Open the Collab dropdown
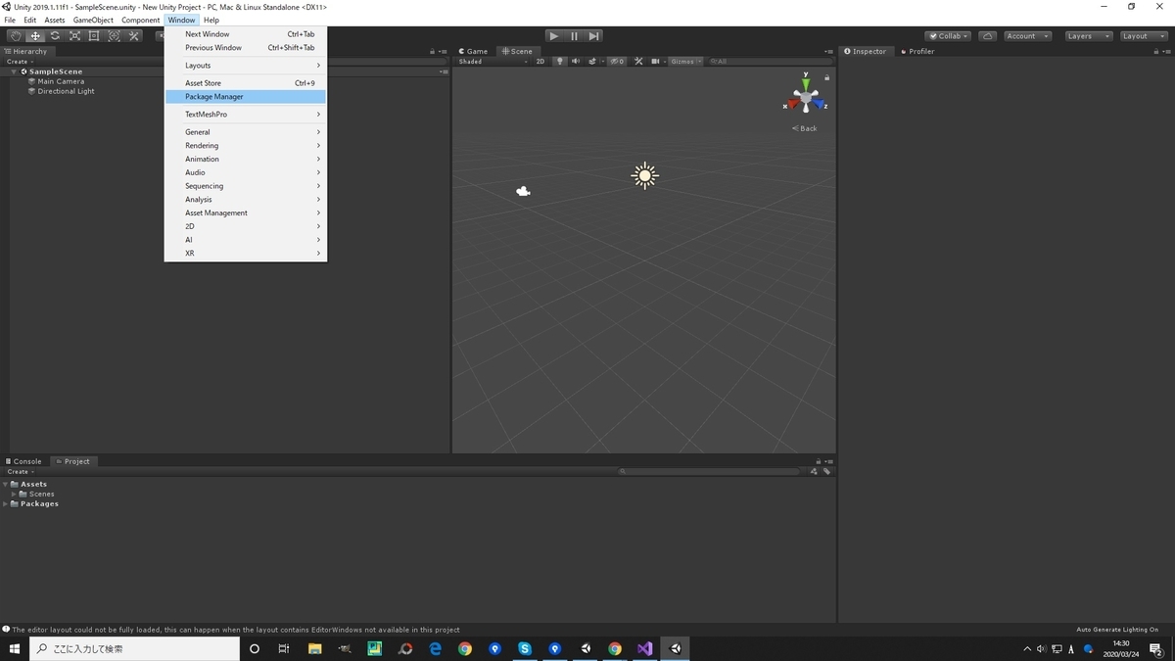1175x661 pixels. (x=949, y=36)
